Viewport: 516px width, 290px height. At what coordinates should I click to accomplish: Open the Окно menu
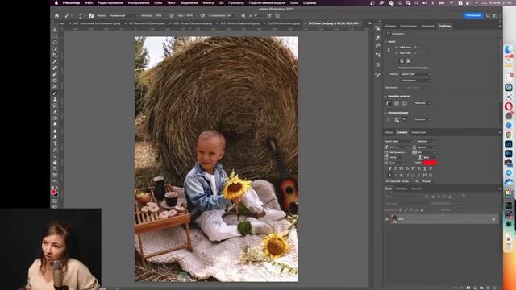[294, 3]
